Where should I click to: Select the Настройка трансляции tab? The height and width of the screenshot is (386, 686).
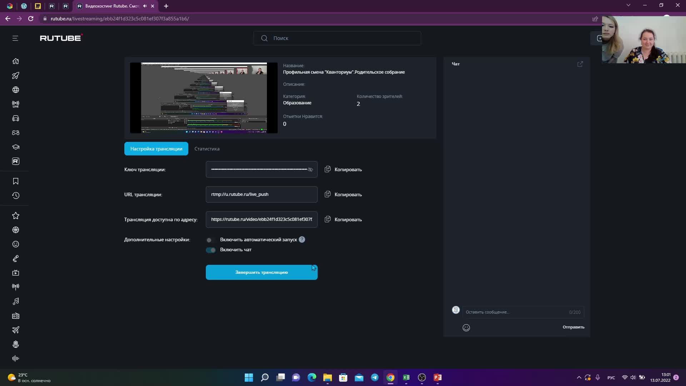[156, 149]
